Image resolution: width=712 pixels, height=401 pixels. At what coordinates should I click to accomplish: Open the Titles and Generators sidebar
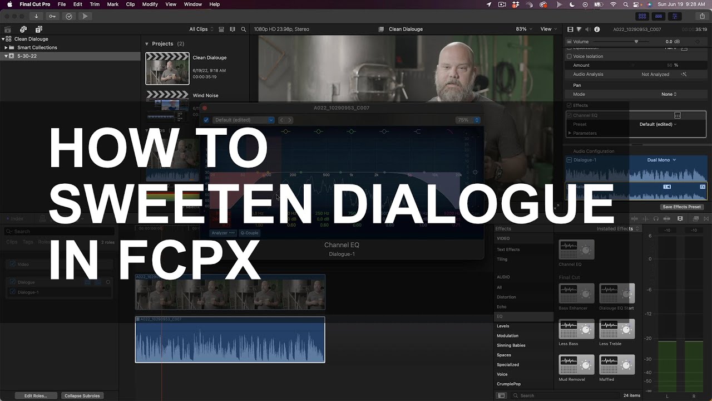point(38,29)
